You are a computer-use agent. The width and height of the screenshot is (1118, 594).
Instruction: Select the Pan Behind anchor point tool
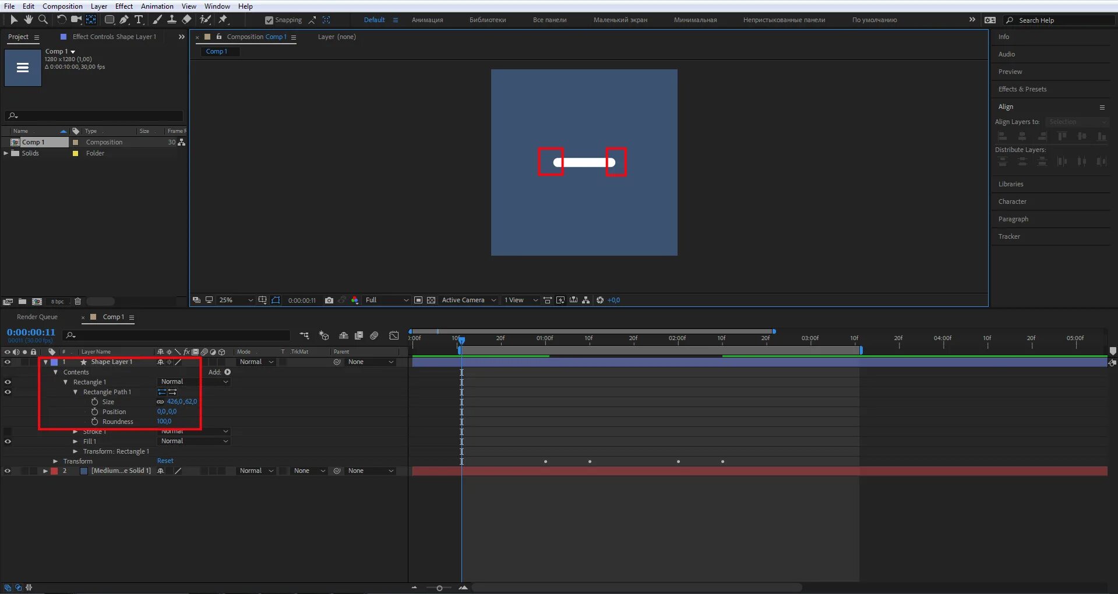pos(91,20)
